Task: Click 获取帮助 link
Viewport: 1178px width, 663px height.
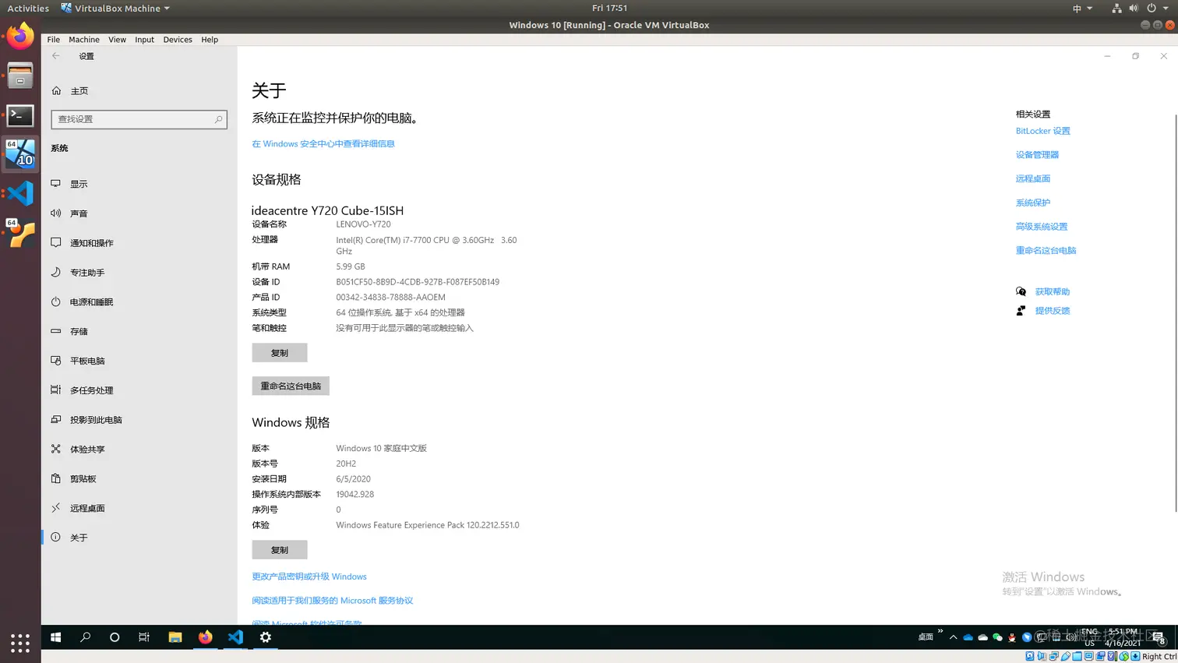Action: click(x=1053, y=291)
